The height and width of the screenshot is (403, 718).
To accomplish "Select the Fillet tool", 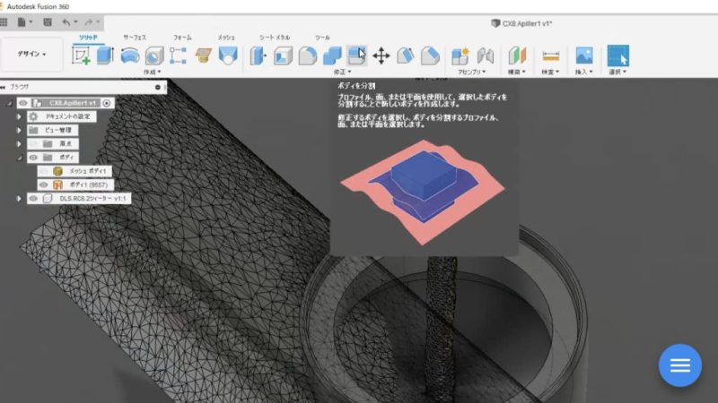I will pos(308,56).
